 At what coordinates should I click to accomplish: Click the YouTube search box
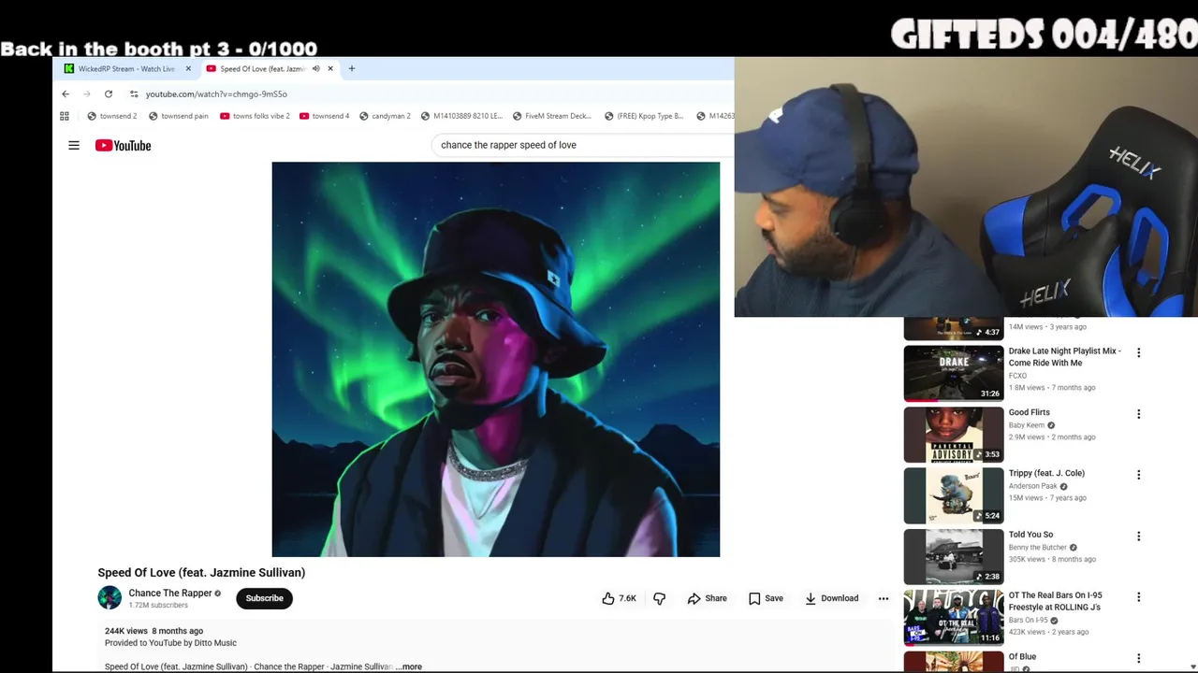tap(580, 145)
